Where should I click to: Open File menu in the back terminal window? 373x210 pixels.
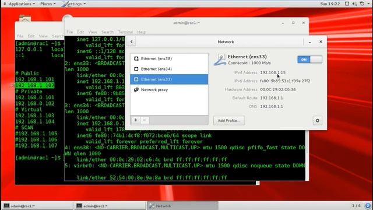point(20,36)
